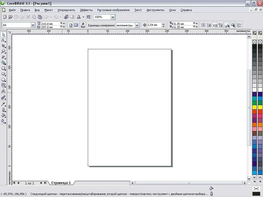Set landscape page orientation
263x197 pixels.
[76, 25]
